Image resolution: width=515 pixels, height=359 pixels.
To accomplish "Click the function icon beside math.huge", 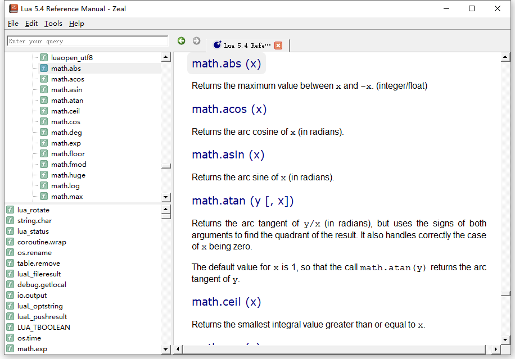I will click(44, 175).
